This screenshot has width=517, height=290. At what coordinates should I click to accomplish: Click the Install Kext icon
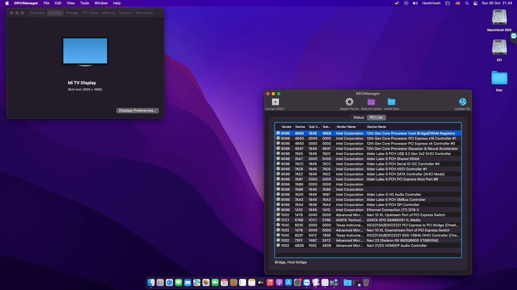coord(391,102)
